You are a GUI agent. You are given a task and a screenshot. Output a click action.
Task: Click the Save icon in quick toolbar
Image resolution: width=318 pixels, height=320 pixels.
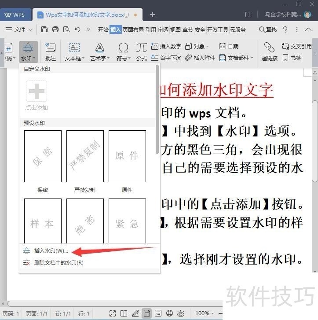[44, 29]
